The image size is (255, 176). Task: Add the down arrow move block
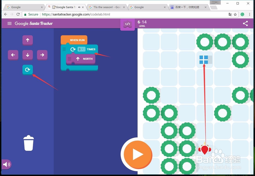click(28, 55)
